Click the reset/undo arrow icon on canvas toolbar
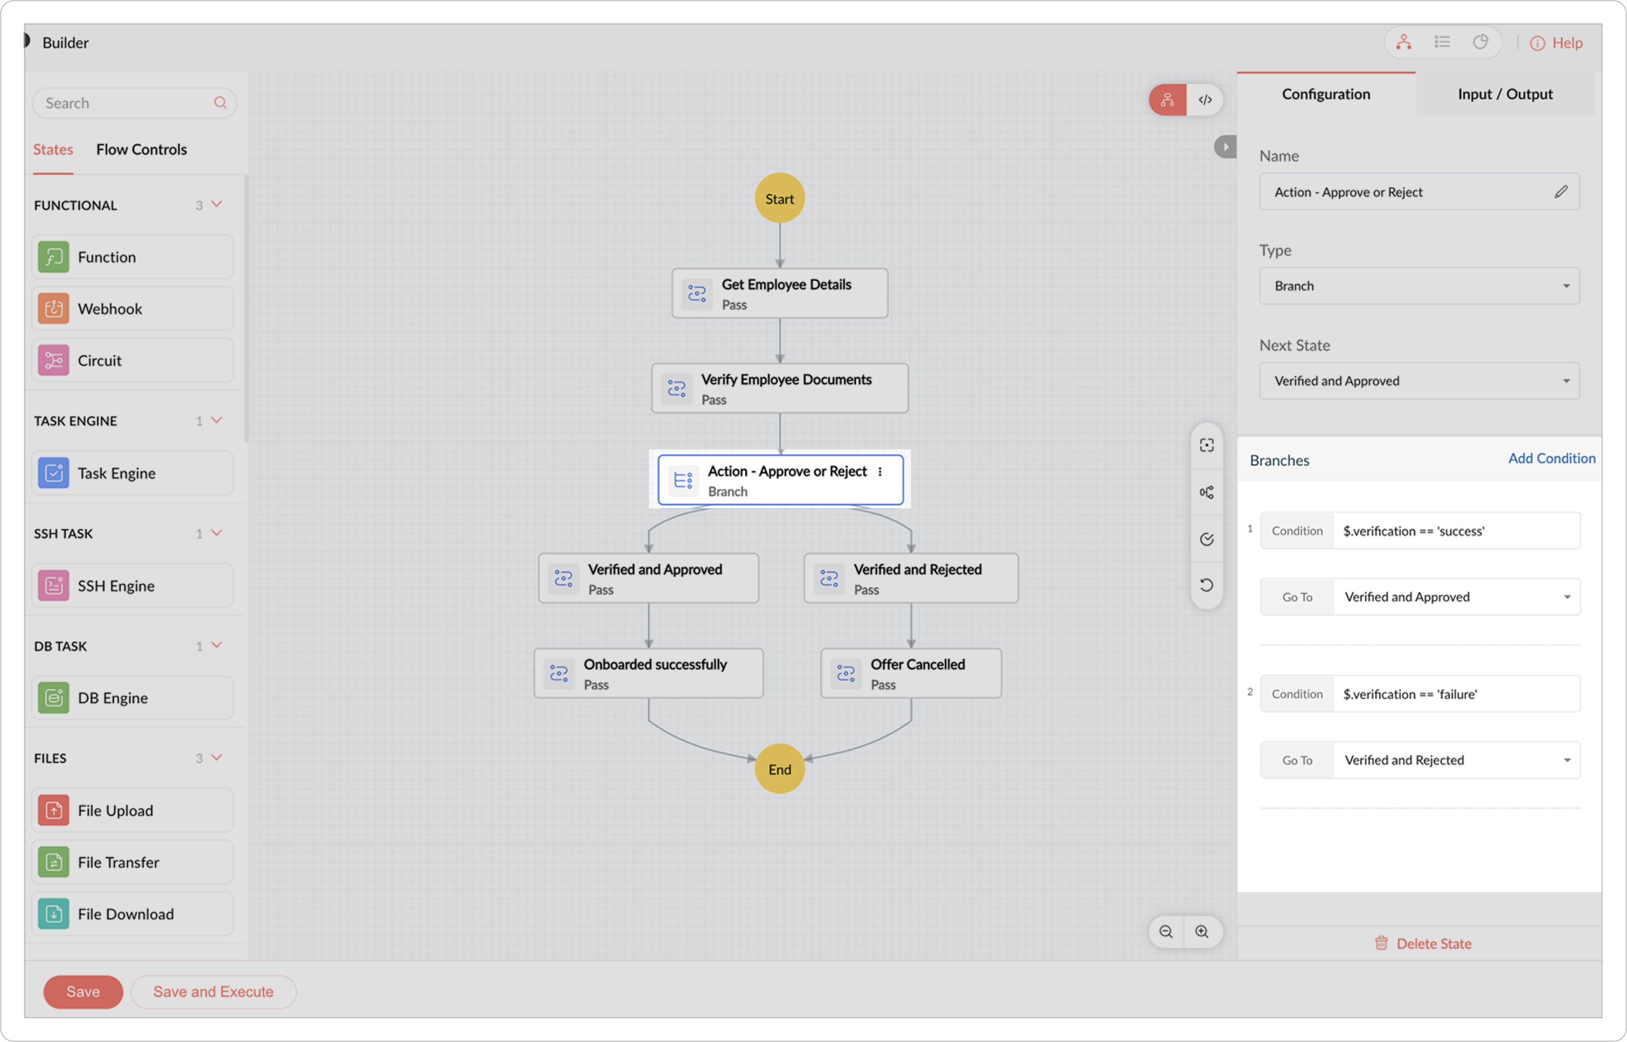 (1206, 585)
